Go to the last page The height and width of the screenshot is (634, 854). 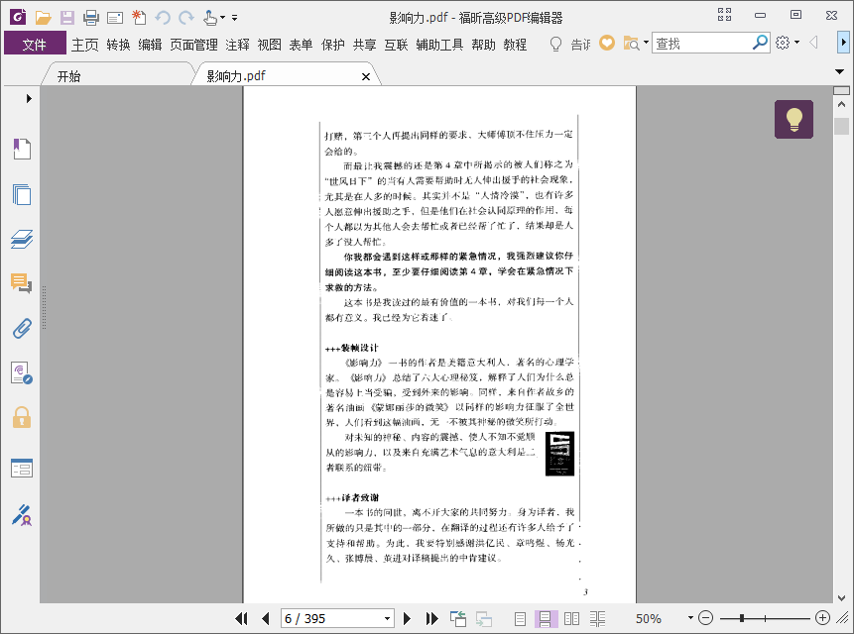tap(431, 618)
